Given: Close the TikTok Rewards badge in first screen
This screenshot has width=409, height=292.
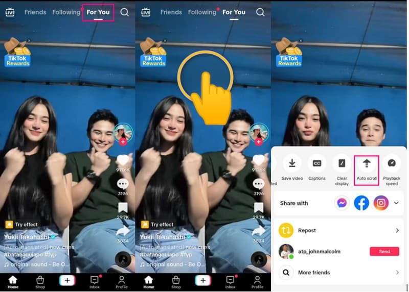Looking at the screenshot, I should pyautogui.click(x=29, y=40).
